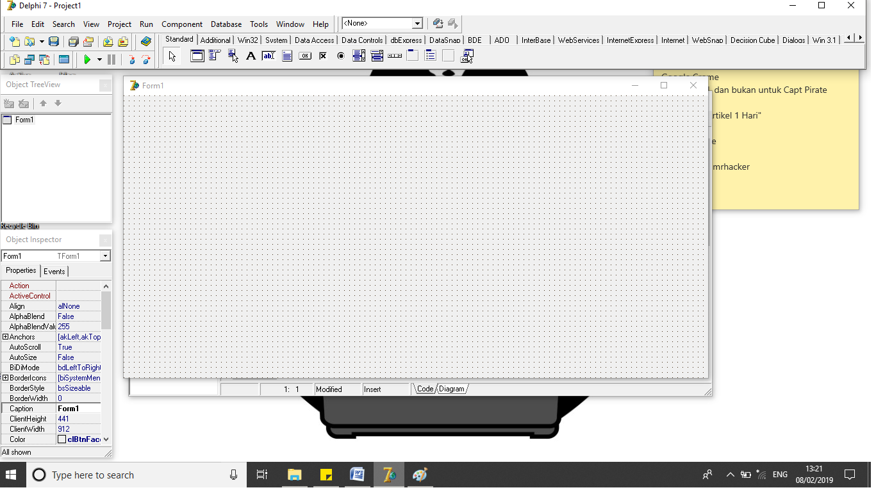This screenshot has height=490, width=876.
Task: Select Form1 in the Object TreeView
Action: 24,120
